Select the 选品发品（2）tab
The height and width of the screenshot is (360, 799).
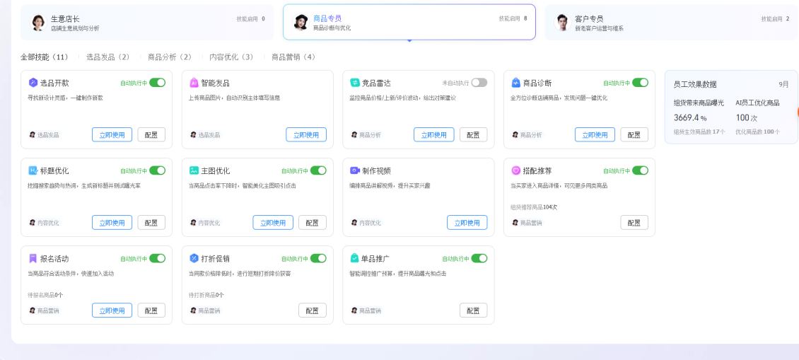tap(108, 57)
